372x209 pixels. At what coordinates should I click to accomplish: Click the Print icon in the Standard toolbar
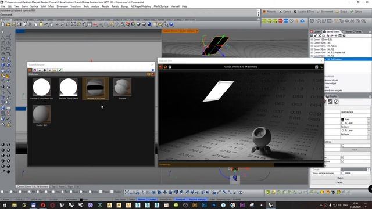tap(19, 24)
